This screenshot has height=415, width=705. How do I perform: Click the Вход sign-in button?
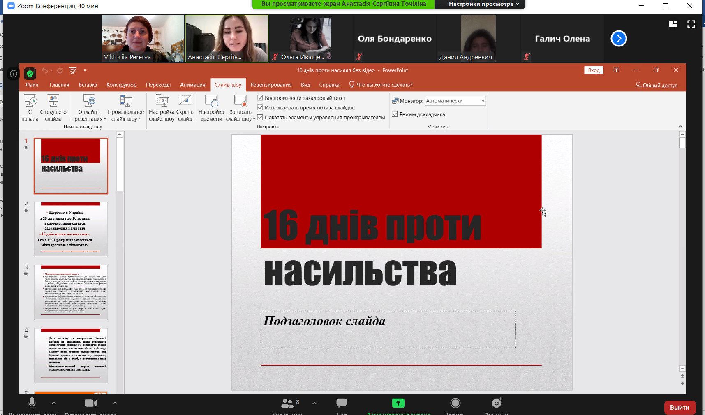[x=594, y=70]
